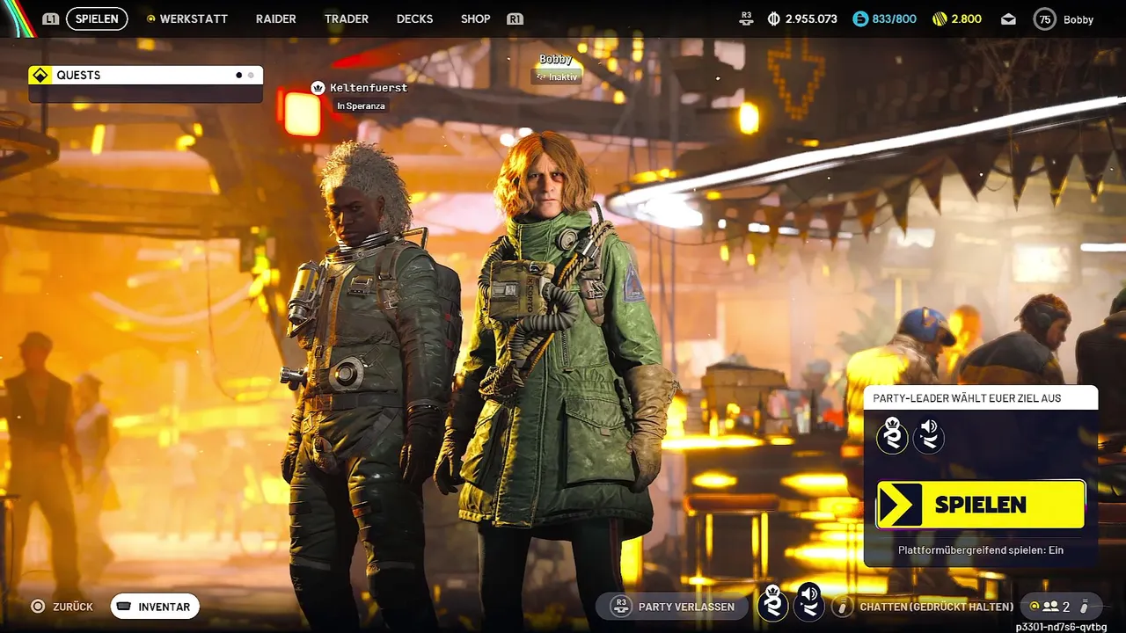Image resolution: width=1126 pixels, height=633 pixels.
Task: Select Bobby's character in green parka
Action: [559, 378]
